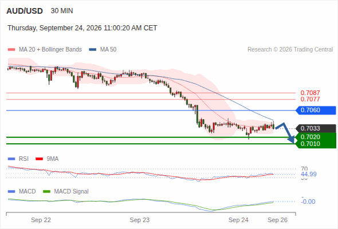The height and width of the screenshot is (229, 338).
Task: Click the MA 20 + Bollinger Bands legend swatch
Action: point(11,50)
